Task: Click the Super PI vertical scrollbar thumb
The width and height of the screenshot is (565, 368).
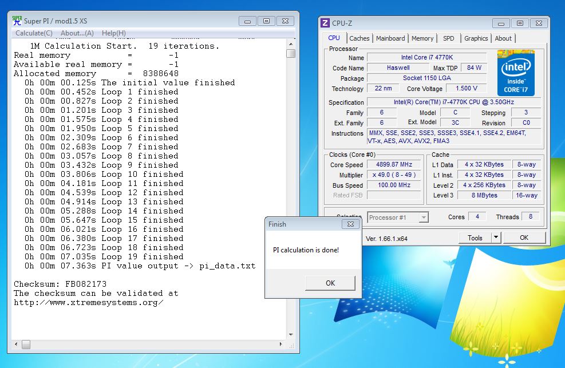Action: pyautogui.click(x=291, y=53)
